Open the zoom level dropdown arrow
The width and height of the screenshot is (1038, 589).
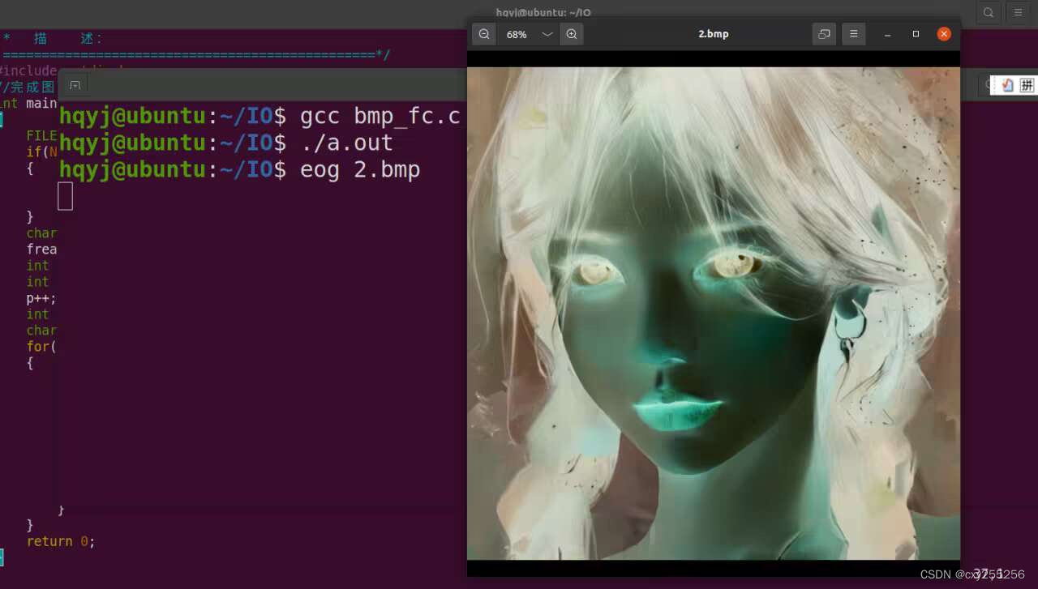pos(547,34)
